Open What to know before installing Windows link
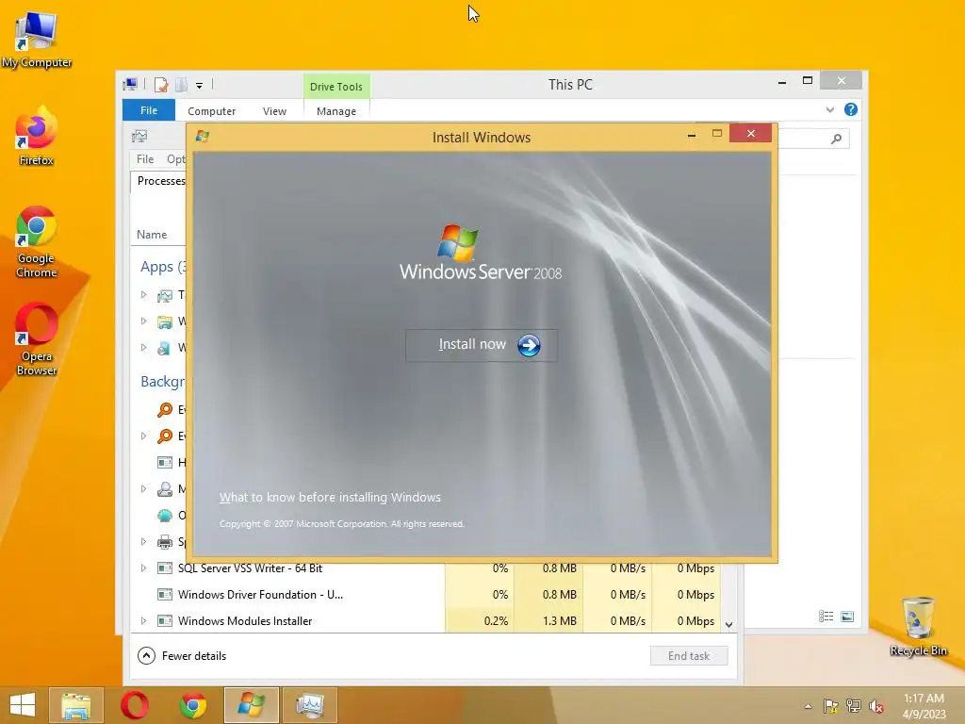965x724 pixels. pos(330,497)
